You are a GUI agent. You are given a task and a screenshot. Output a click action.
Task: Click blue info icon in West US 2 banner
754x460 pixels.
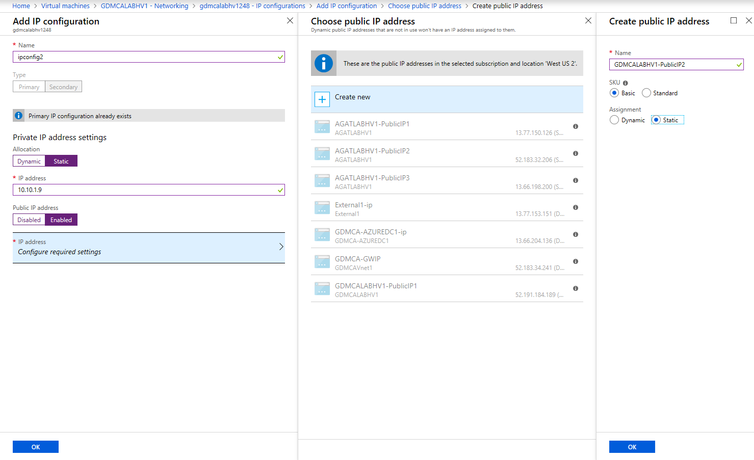click(324, 63)
